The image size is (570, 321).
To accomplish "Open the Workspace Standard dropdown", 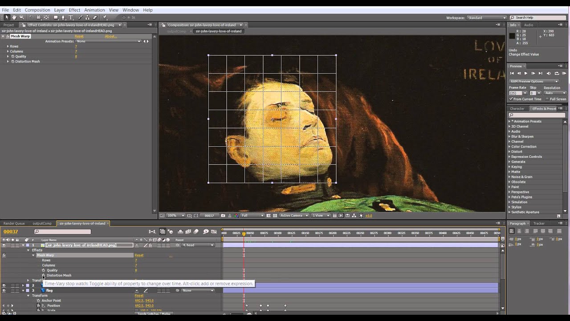I will pos(486,18).
